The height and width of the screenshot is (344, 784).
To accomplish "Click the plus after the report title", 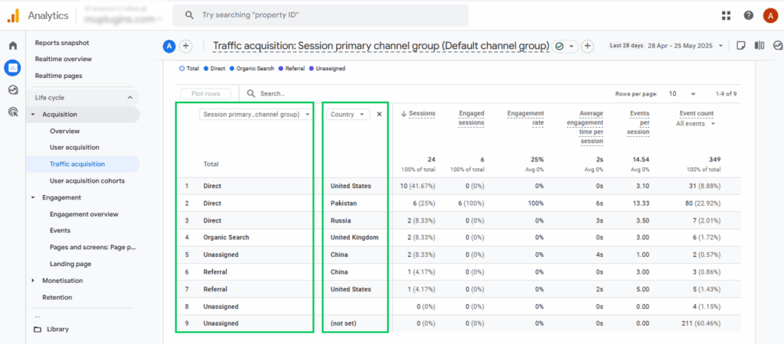I will point(587,46).
